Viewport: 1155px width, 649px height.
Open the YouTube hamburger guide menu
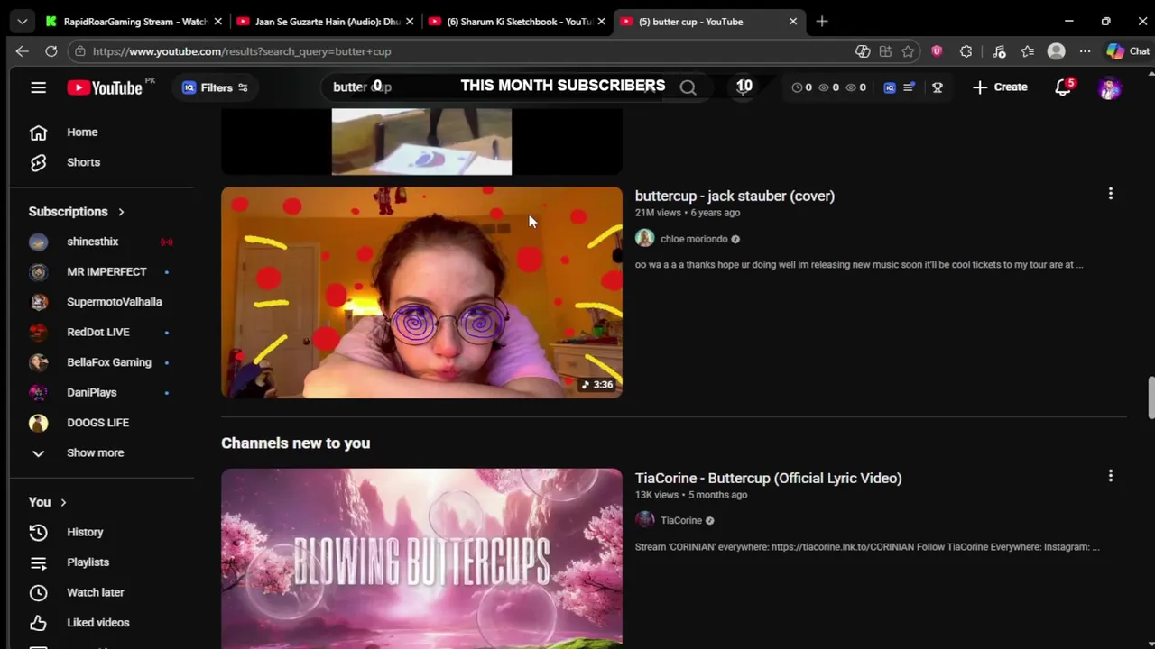(x=38, y=87)
